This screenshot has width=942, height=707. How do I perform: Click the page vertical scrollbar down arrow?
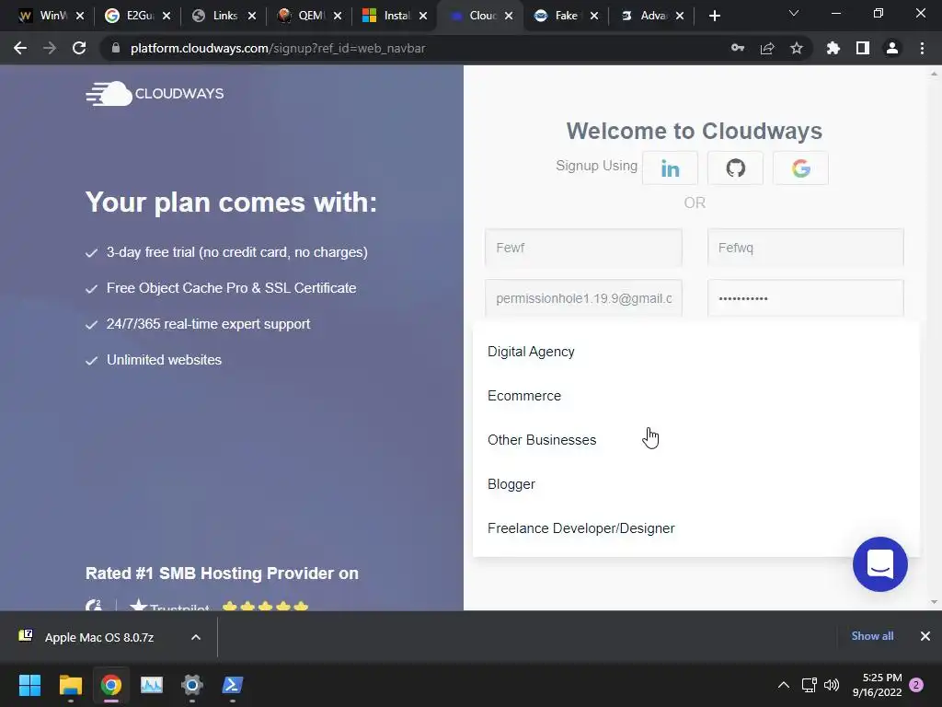point(935,602)
